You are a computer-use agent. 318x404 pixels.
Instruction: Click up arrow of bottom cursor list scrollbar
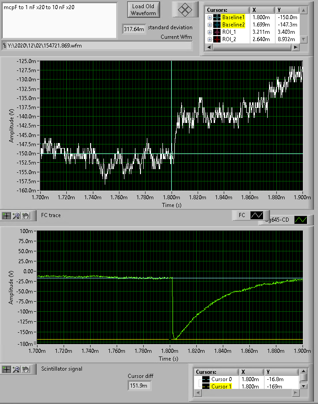coord(303,371)
